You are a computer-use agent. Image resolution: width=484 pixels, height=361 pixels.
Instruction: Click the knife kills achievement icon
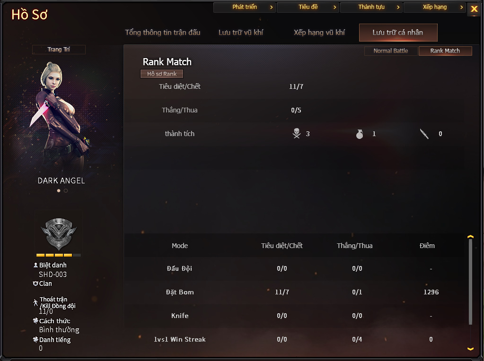424,134
